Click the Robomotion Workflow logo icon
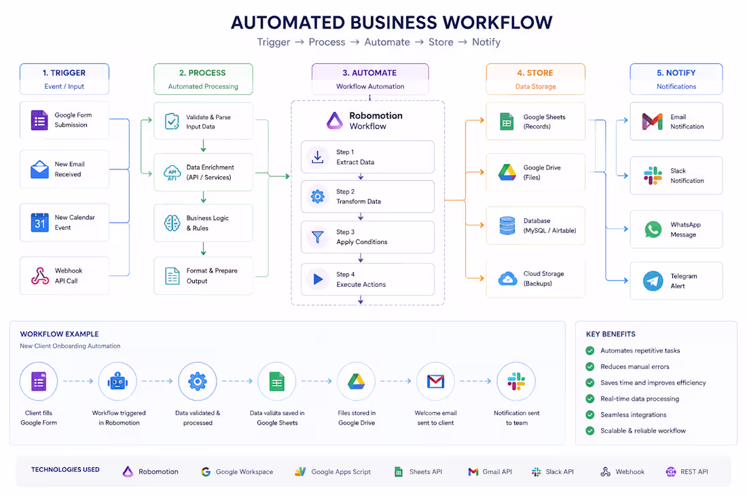 [x=334, y=120]
